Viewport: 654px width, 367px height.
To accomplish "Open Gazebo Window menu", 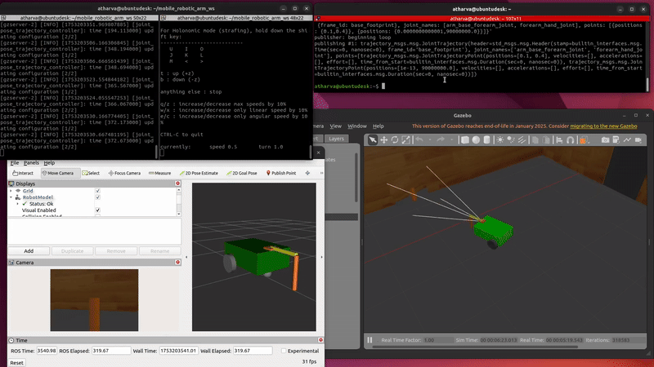I will [x=357, y=126].
